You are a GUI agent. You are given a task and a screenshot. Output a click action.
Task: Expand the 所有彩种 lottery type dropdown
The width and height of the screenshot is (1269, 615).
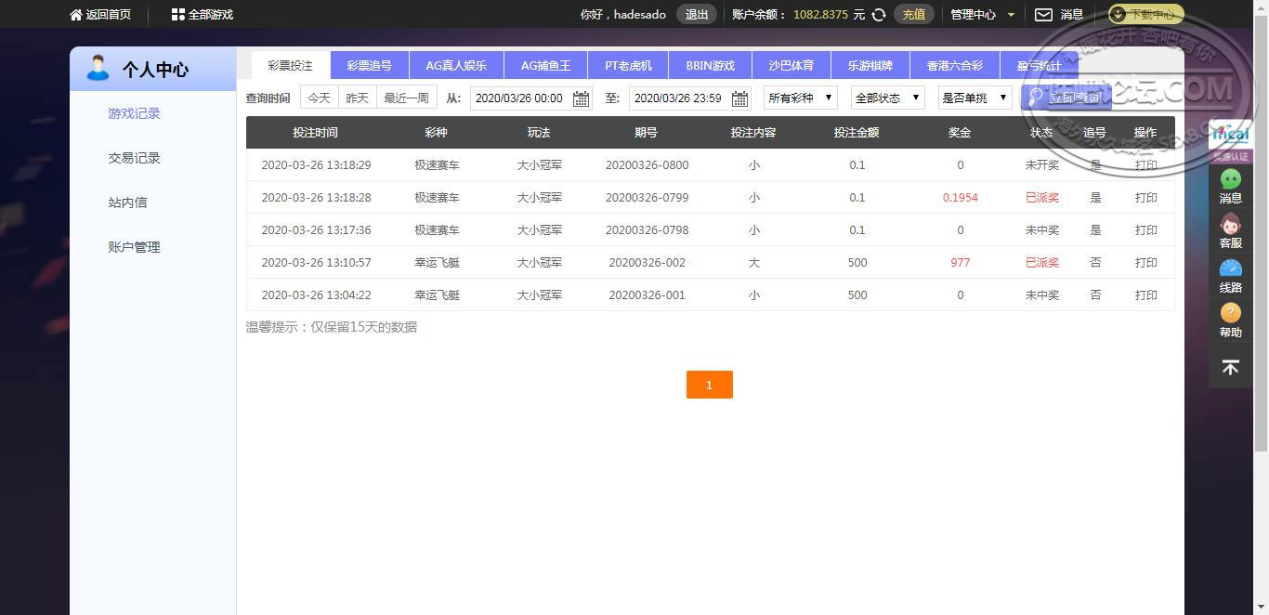[x=800, y=98]
